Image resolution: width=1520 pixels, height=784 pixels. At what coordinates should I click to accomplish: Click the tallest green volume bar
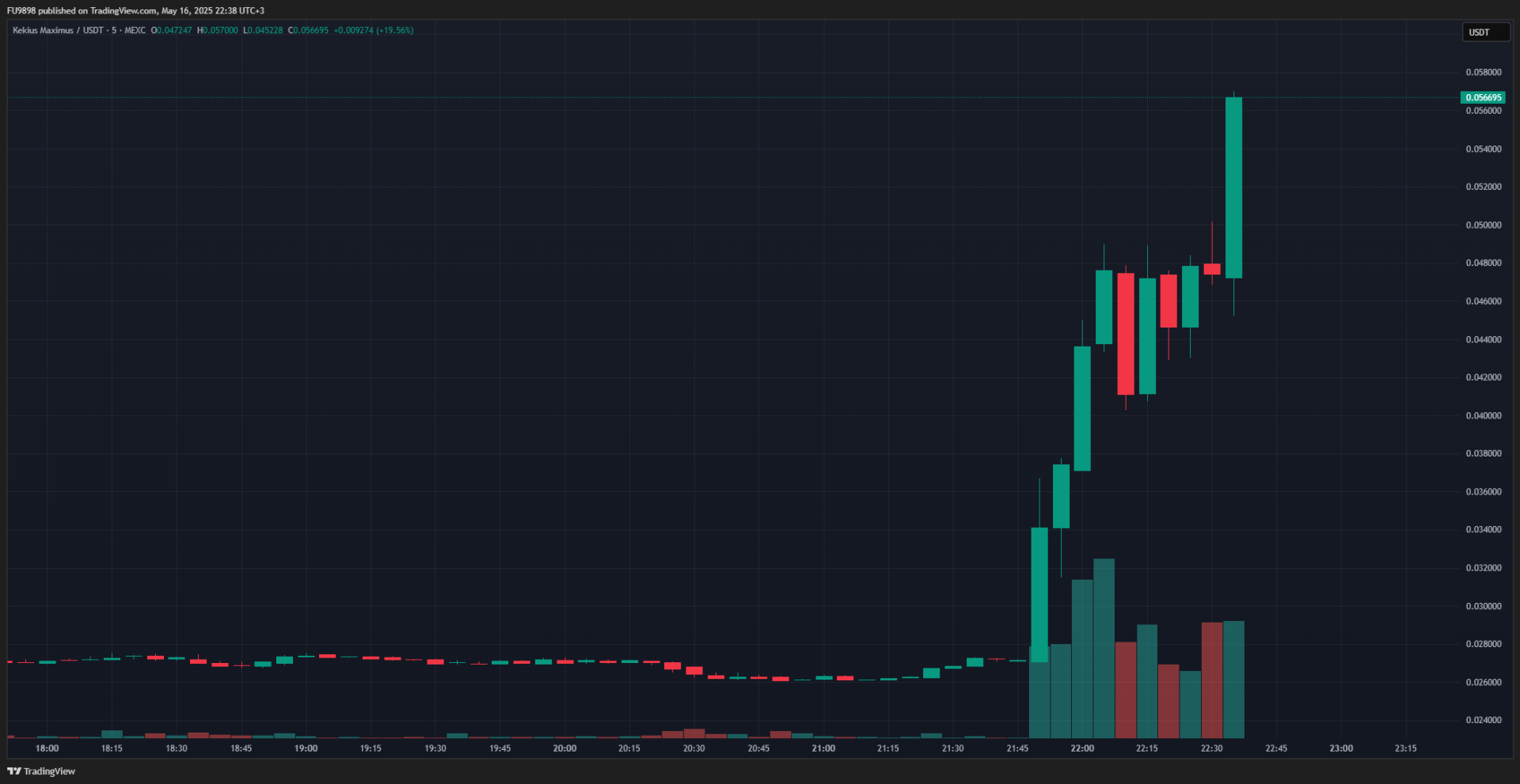click(x=1104, y=649)
